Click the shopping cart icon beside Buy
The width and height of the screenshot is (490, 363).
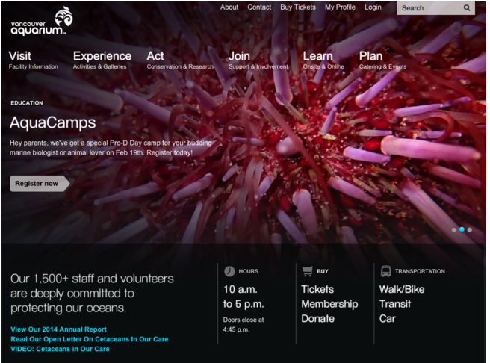(x=308, y=271)
